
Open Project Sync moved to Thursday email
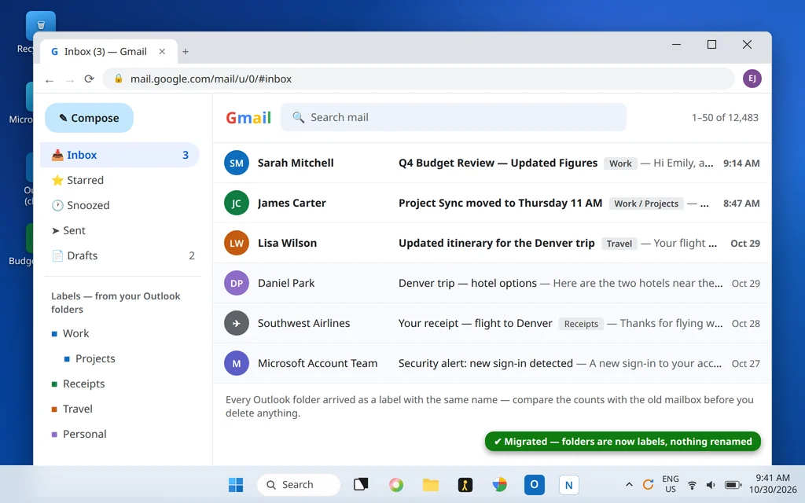pyautogui.click(x=492, y=204)
